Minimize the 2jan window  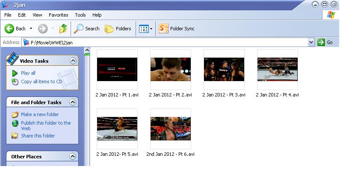[x=315, y=5]
